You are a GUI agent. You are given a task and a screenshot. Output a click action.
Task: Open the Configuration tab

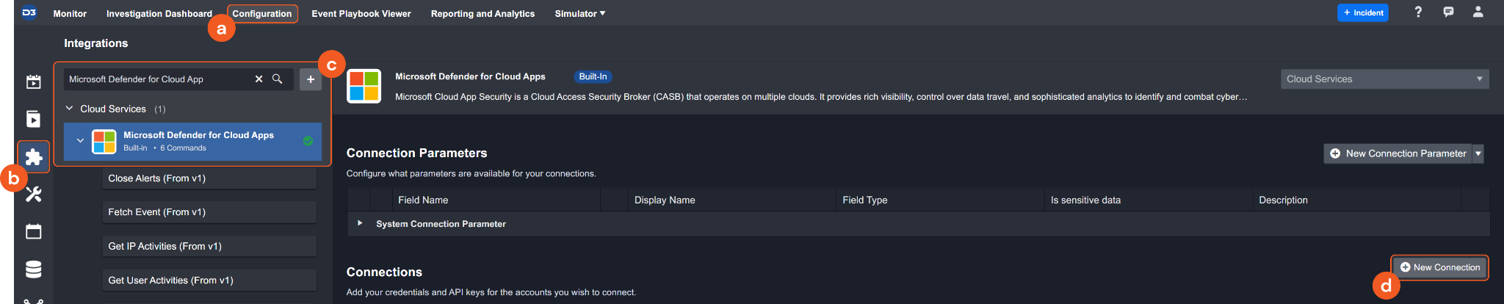point(262,14)
